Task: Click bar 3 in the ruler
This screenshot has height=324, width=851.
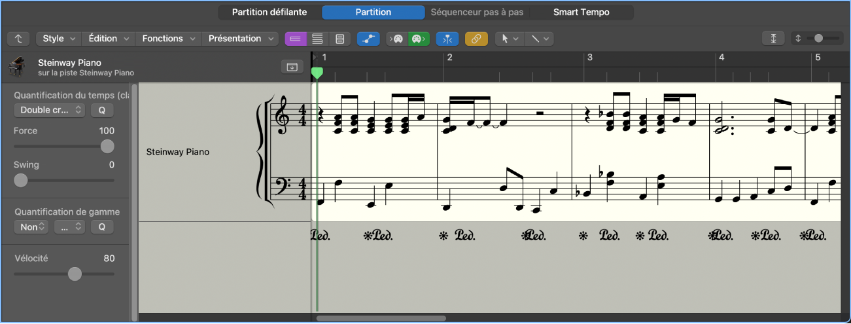Action: pyautogui.click(x=589, y=58)
